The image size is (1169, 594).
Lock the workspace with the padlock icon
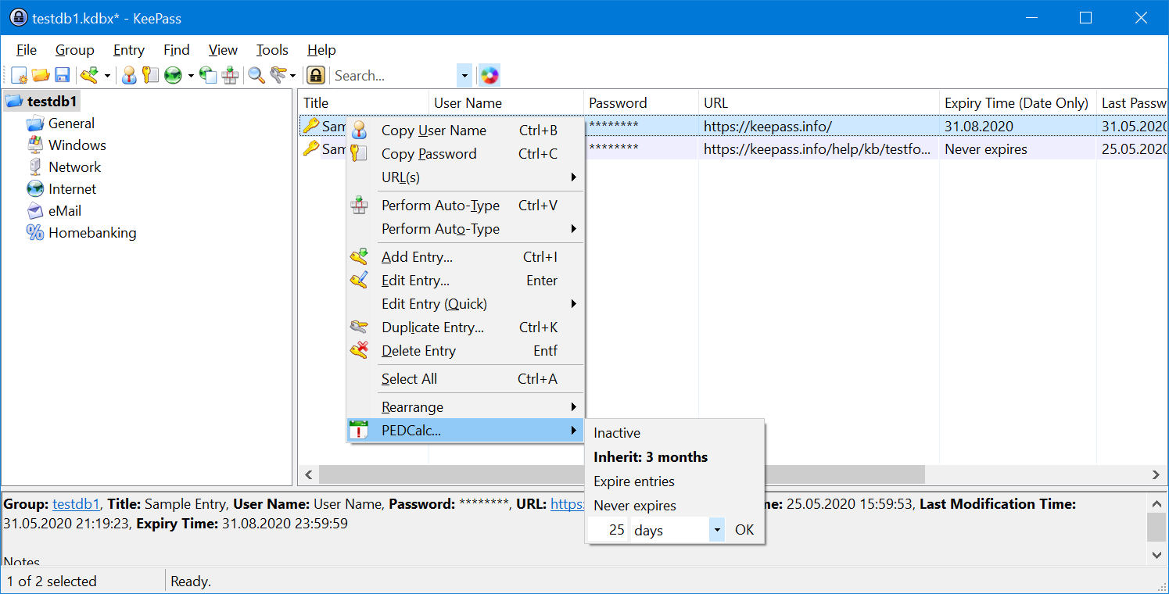(x=315, y=76)
